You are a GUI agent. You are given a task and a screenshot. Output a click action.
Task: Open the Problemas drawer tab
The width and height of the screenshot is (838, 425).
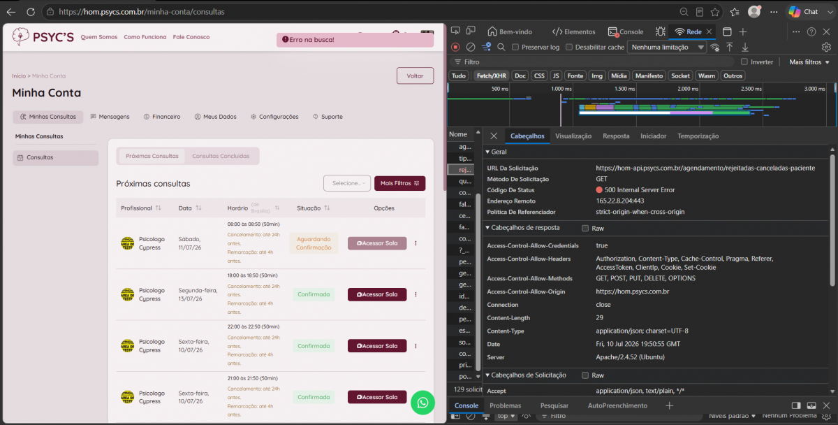pos(505,405)
